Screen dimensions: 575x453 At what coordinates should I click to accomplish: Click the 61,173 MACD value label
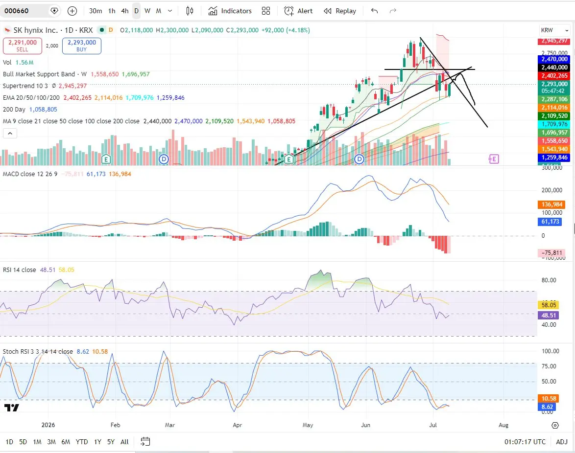pyautogui.click(x=550, y=222)
